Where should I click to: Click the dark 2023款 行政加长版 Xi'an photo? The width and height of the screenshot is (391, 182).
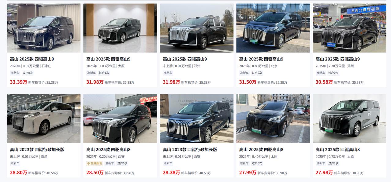point(197,118)
